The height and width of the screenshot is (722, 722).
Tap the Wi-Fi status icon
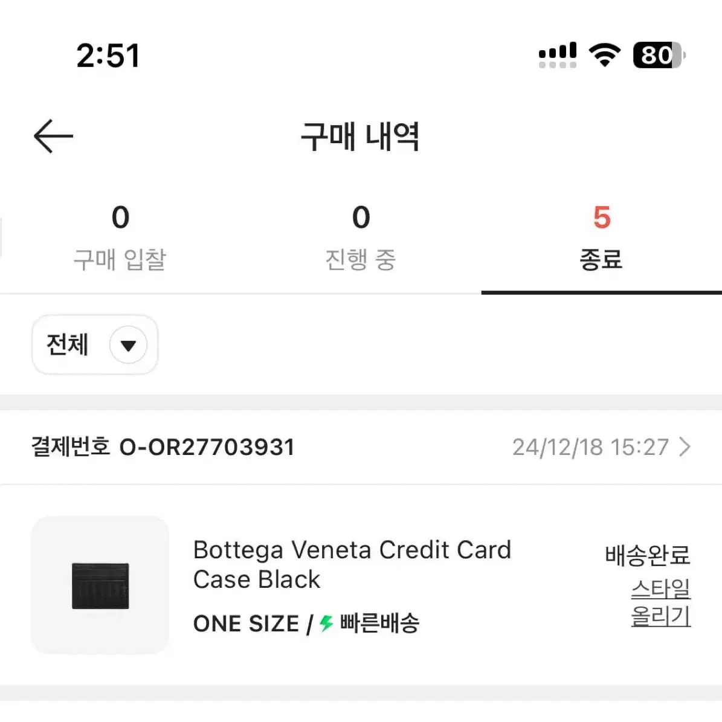coord(605,55)
